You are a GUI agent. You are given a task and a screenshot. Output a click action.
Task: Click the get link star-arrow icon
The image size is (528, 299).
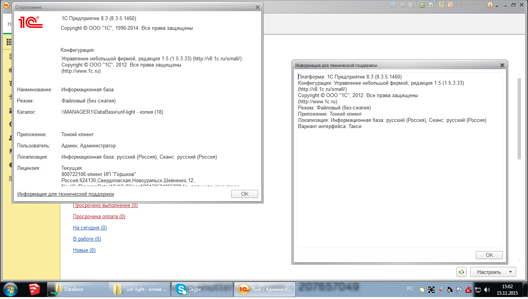tap(422, 5)
